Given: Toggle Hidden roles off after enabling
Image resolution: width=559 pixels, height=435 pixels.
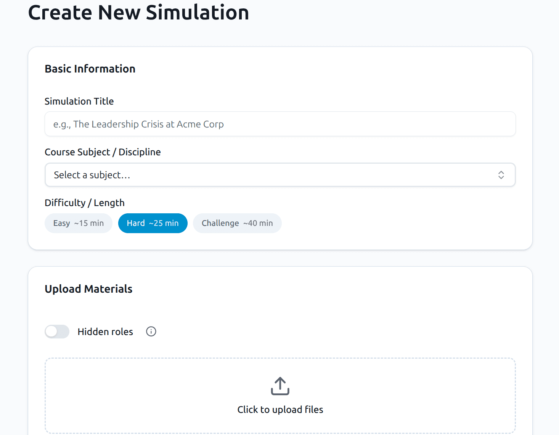Looking at the screenshot, I should point(56,332).
